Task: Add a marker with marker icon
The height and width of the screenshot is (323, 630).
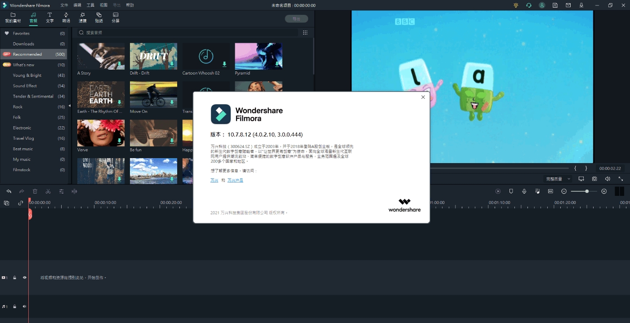Action: click(x=511, y=191)
